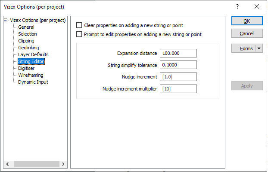Switch to Wireframing settings
The width and height of the screenshot is (268, 172).
click(30, 75)
